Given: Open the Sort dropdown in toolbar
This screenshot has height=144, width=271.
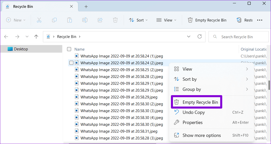Looking at the screenshot, I should [138, 20].
